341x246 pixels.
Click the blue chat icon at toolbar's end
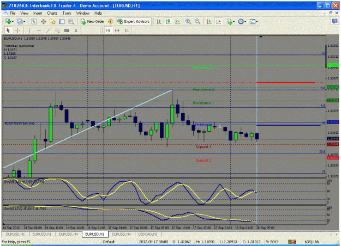pyautogui.click(x=334, y=21)
